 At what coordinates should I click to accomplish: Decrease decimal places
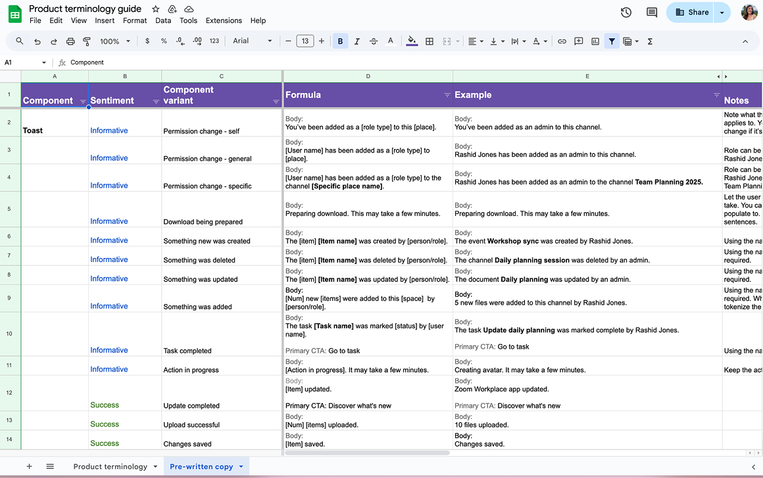[x=180, y=41]
